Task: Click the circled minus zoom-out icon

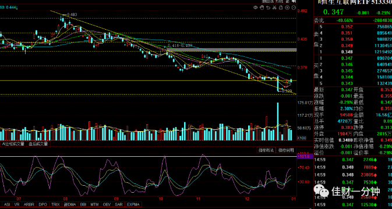Action: (x=294, y=8)
